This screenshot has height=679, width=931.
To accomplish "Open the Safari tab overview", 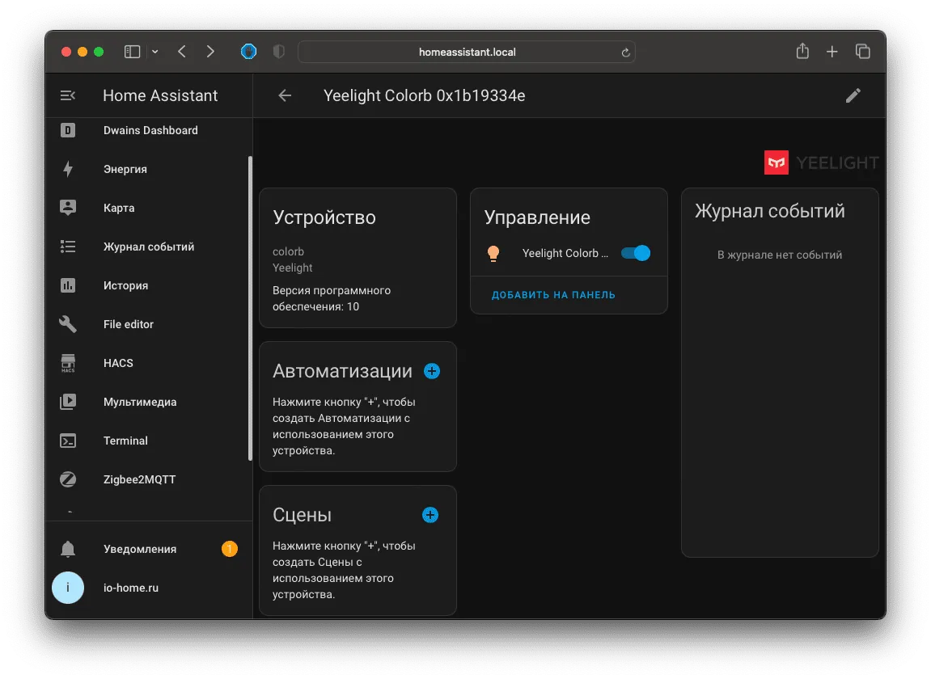I will pyautogui.click(x=863, y=52).
